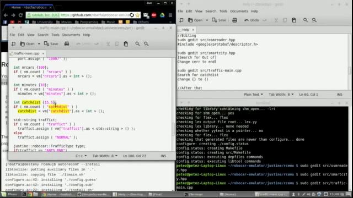Screen dimensions: 353x198
Task: Open Search menu in Help gedit window
Action: point(211,11)
